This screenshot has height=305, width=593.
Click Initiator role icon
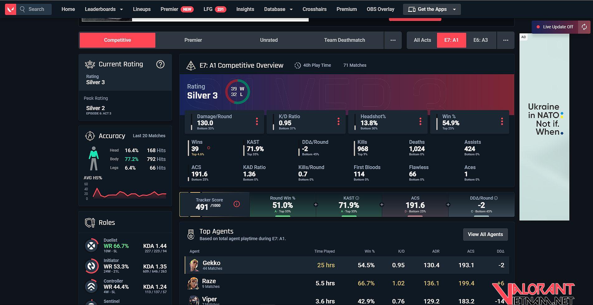[92, 266]
